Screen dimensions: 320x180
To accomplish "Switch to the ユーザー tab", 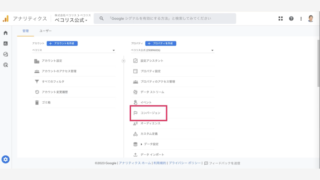I will (x=46, y=31).
